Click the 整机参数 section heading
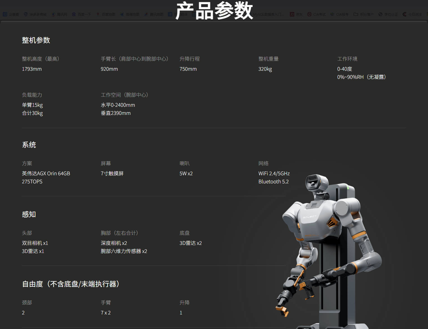This screenshot has height=329, width=428. click(x=36, y=40)
